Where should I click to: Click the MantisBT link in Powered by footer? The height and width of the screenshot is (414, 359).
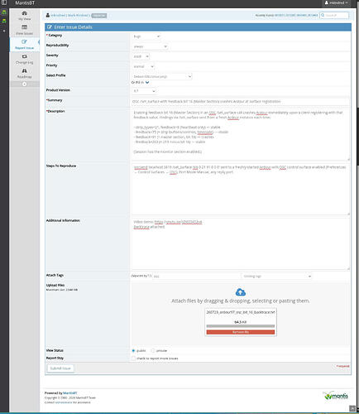(70, 392)
